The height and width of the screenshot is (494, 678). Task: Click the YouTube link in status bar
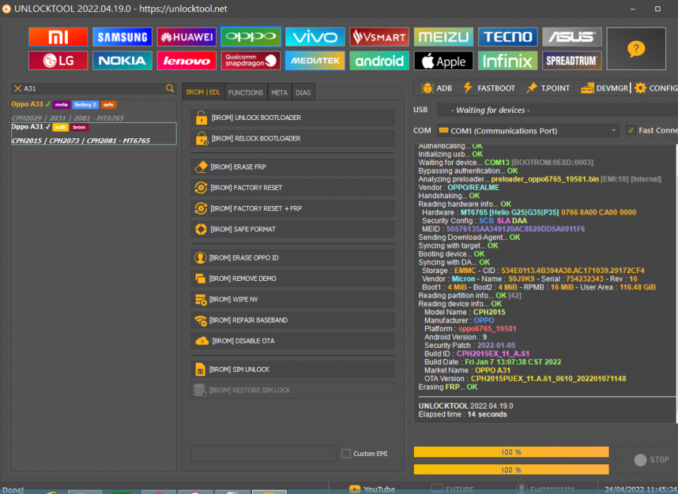[372, 489]
